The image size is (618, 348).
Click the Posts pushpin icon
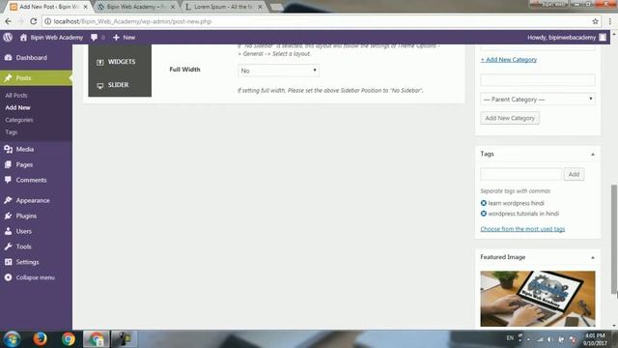click(x=9, y=78)
